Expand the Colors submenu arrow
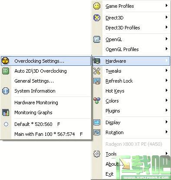Image resolution: width=171 pixels, height=180 pixels. 167,100
